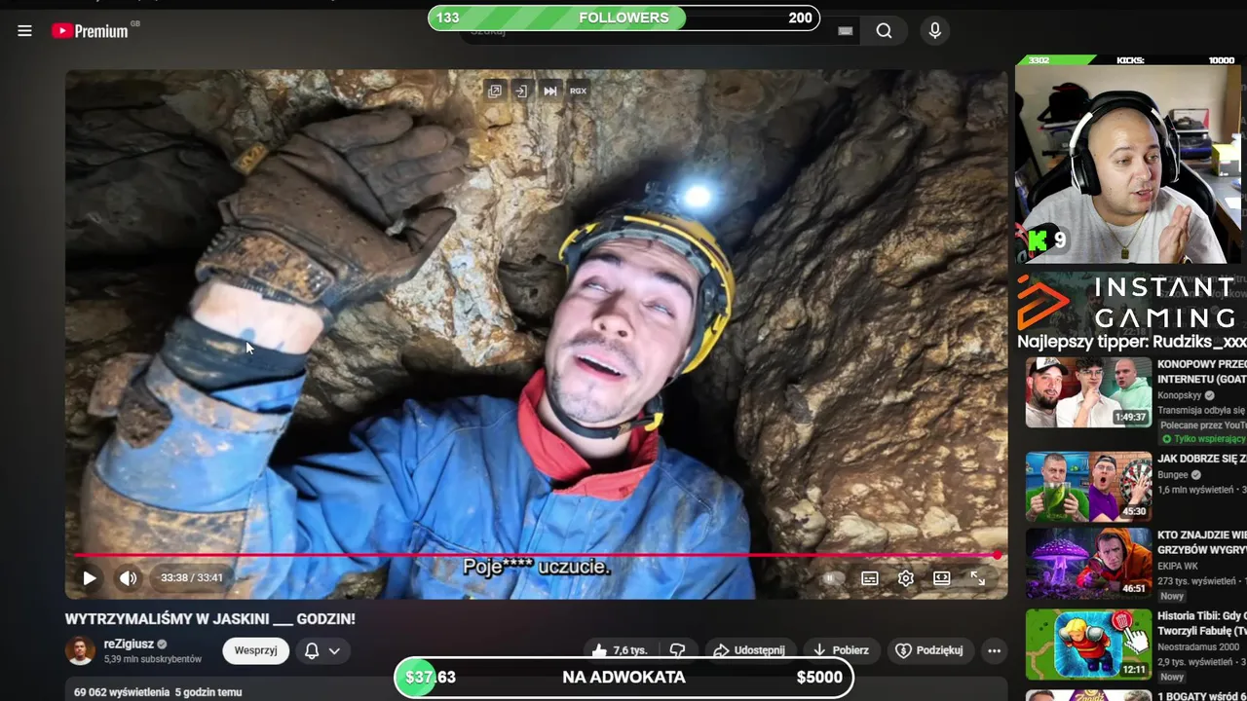Click the RGX overlay button on video
This screenshot has width=1247, height=701.
pyautogui.click(x=578, y=91)
